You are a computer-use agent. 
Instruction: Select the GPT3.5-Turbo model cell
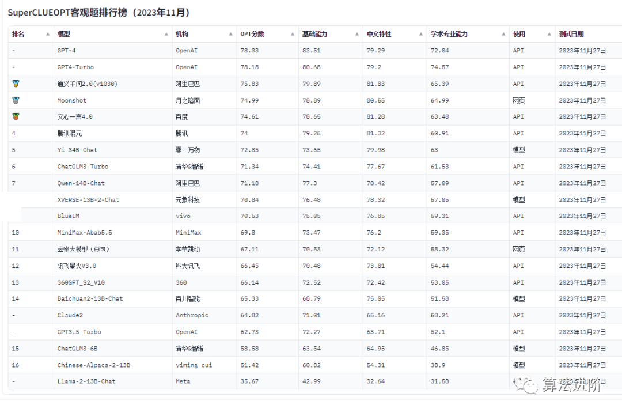point(113,332)
